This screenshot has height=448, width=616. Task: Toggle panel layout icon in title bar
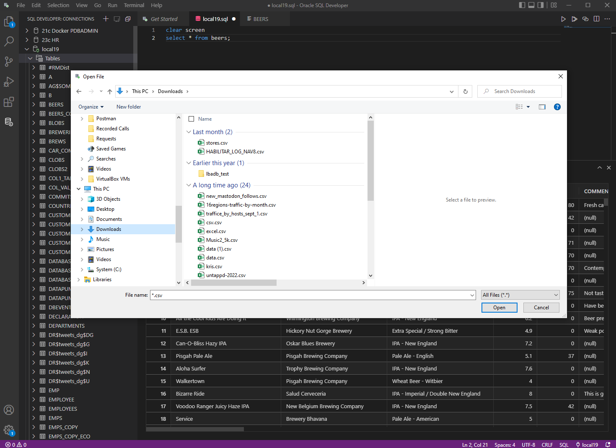(531, 5)
